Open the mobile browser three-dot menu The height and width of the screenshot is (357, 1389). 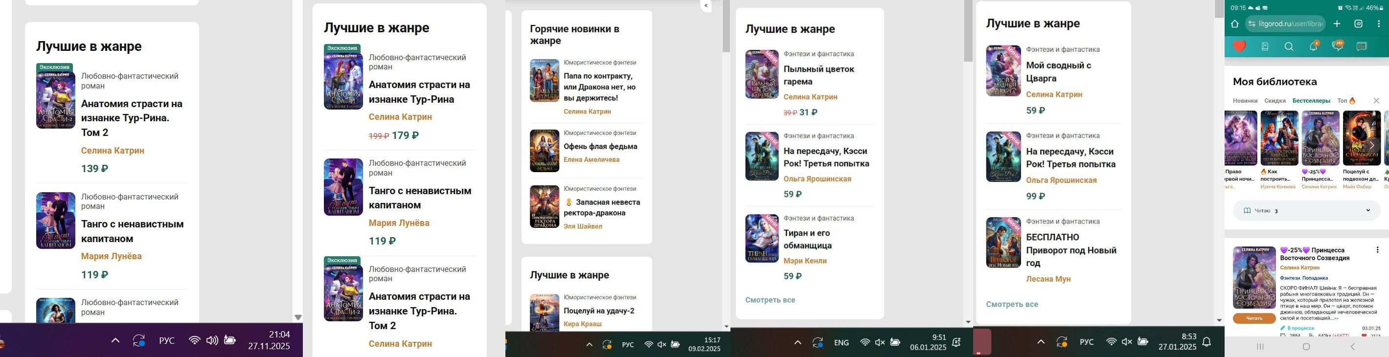click(x=1379, y=24)
